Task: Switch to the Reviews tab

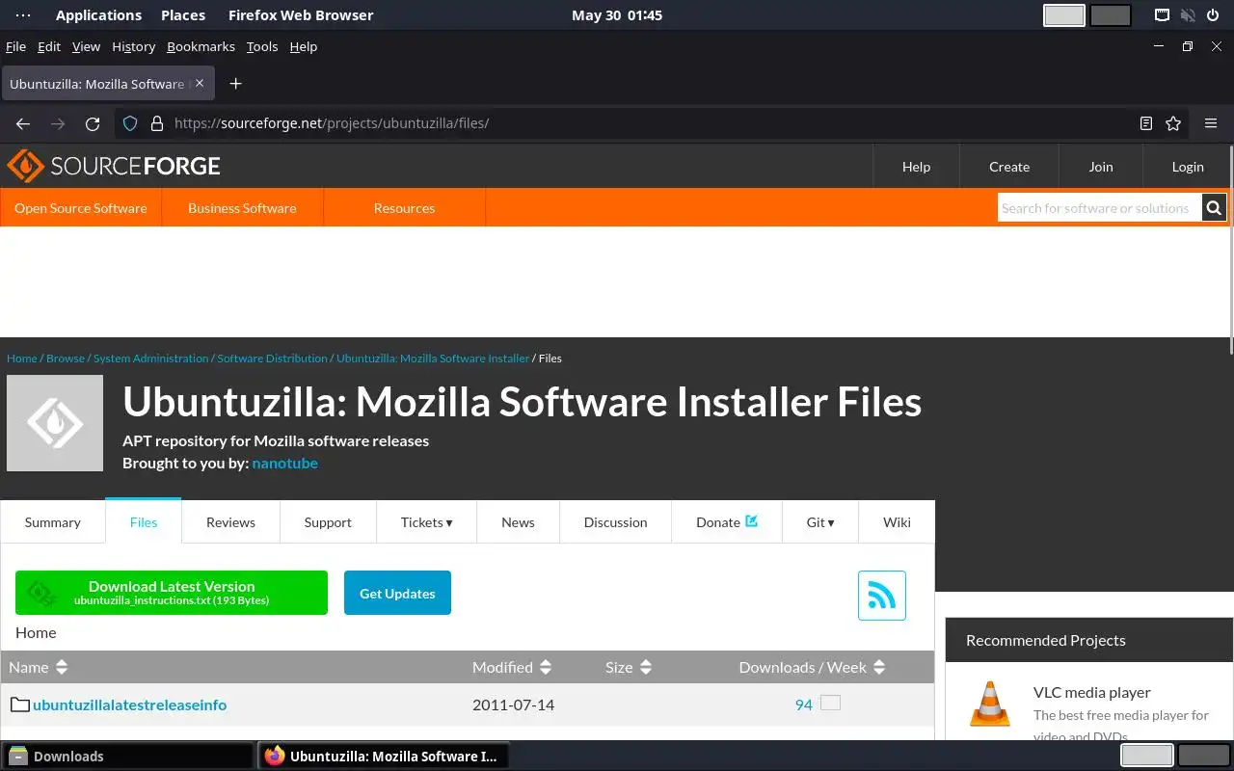Action: click(x=230, y=522)
